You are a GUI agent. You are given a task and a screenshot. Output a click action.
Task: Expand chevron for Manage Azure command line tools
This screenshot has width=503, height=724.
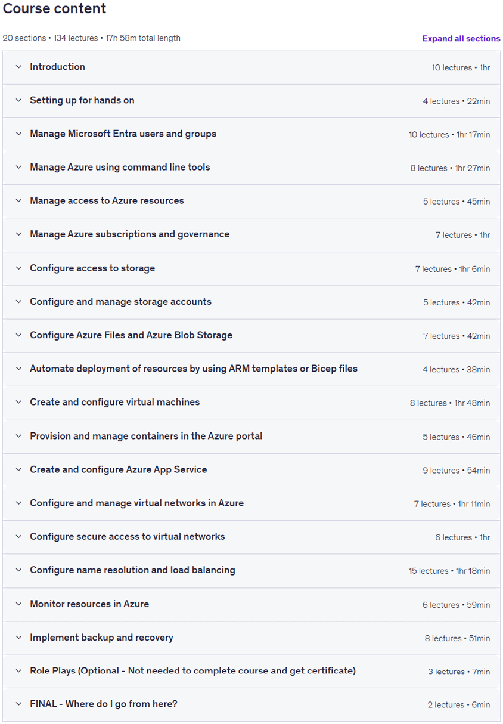pyautogui.click(x=18, y=168)
